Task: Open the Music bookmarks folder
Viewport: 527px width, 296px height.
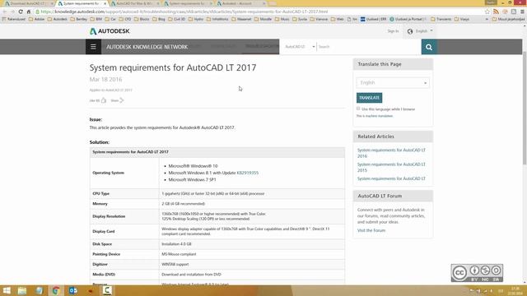Action: click(x=282, y=19)
